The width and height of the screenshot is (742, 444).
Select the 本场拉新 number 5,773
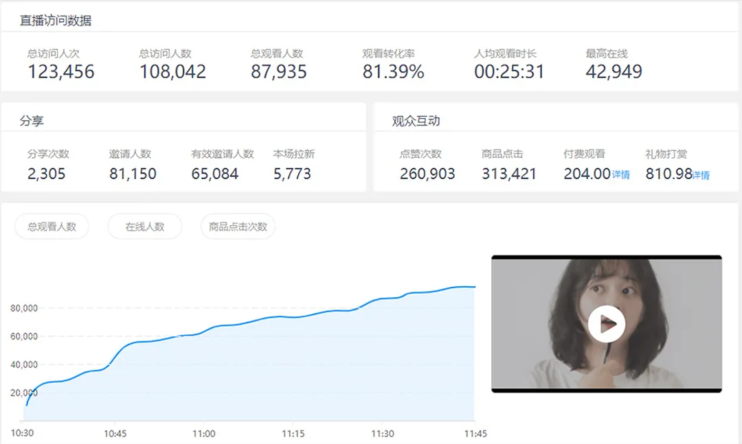[292, 174]
